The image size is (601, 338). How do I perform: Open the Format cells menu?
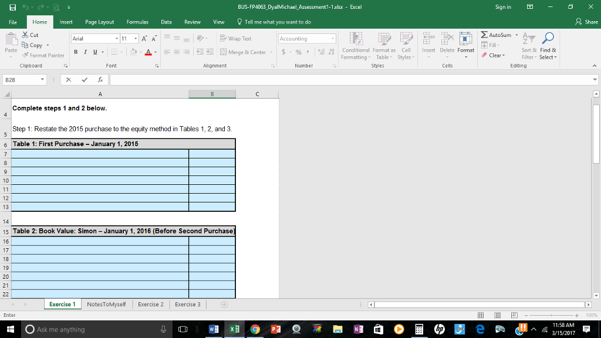coord(465,45)
